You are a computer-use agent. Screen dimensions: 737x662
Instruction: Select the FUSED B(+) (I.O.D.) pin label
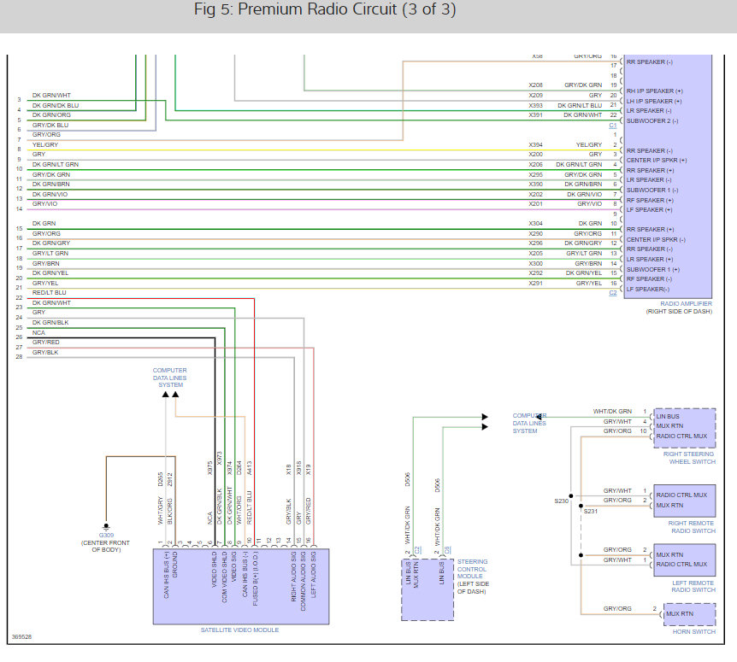coord(256,578)
